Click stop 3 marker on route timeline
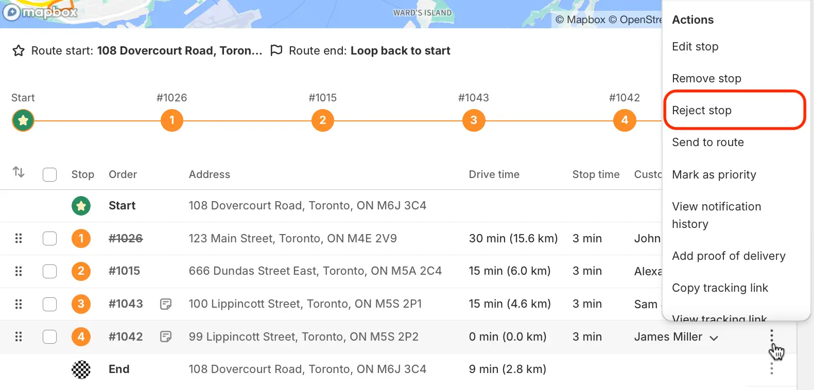 474,120
